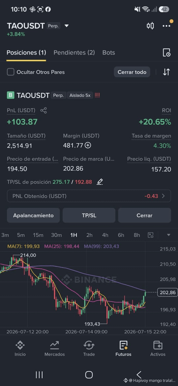Select the 1H chart interval
Screen dimensions: 178x386
pyautogui.click(x=74, y=235)
